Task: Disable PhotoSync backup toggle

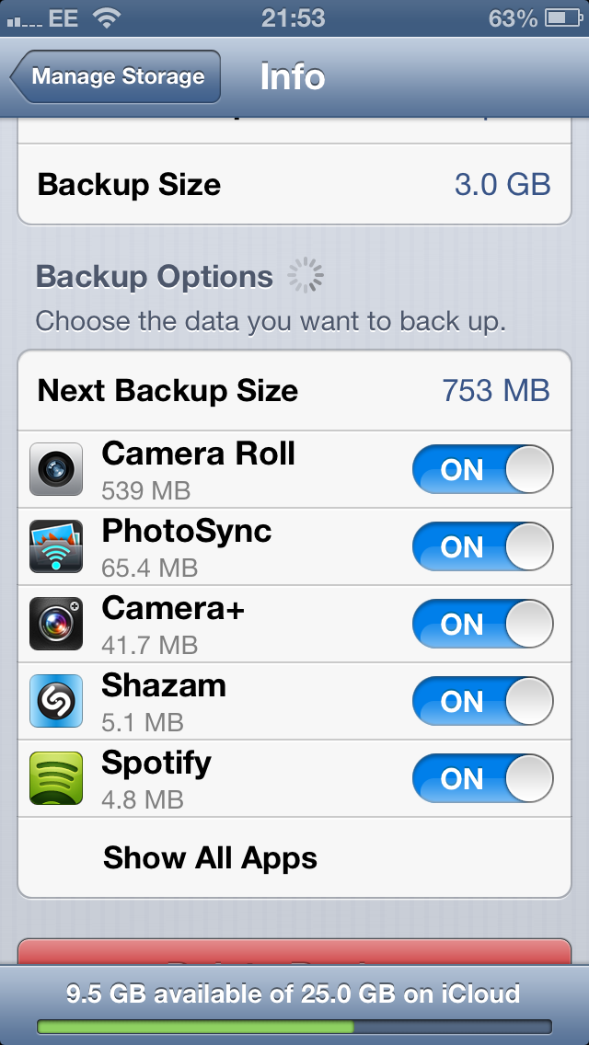Action: pos(482,547)
